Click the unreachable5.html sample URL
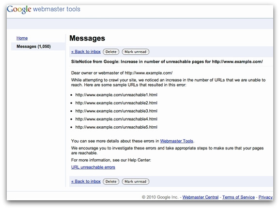 tap(116, 127)
